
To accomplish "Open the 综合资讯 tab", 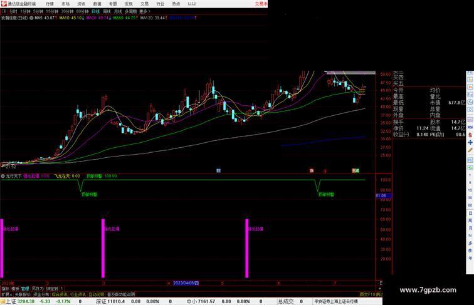I will coord(60,294).
